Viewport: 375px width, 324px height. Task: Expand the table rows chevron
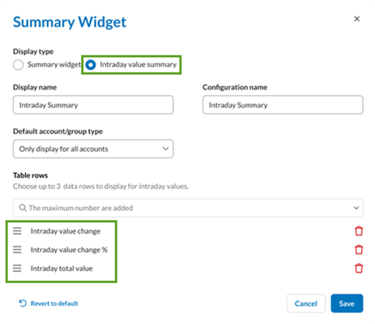pos(356,208)
